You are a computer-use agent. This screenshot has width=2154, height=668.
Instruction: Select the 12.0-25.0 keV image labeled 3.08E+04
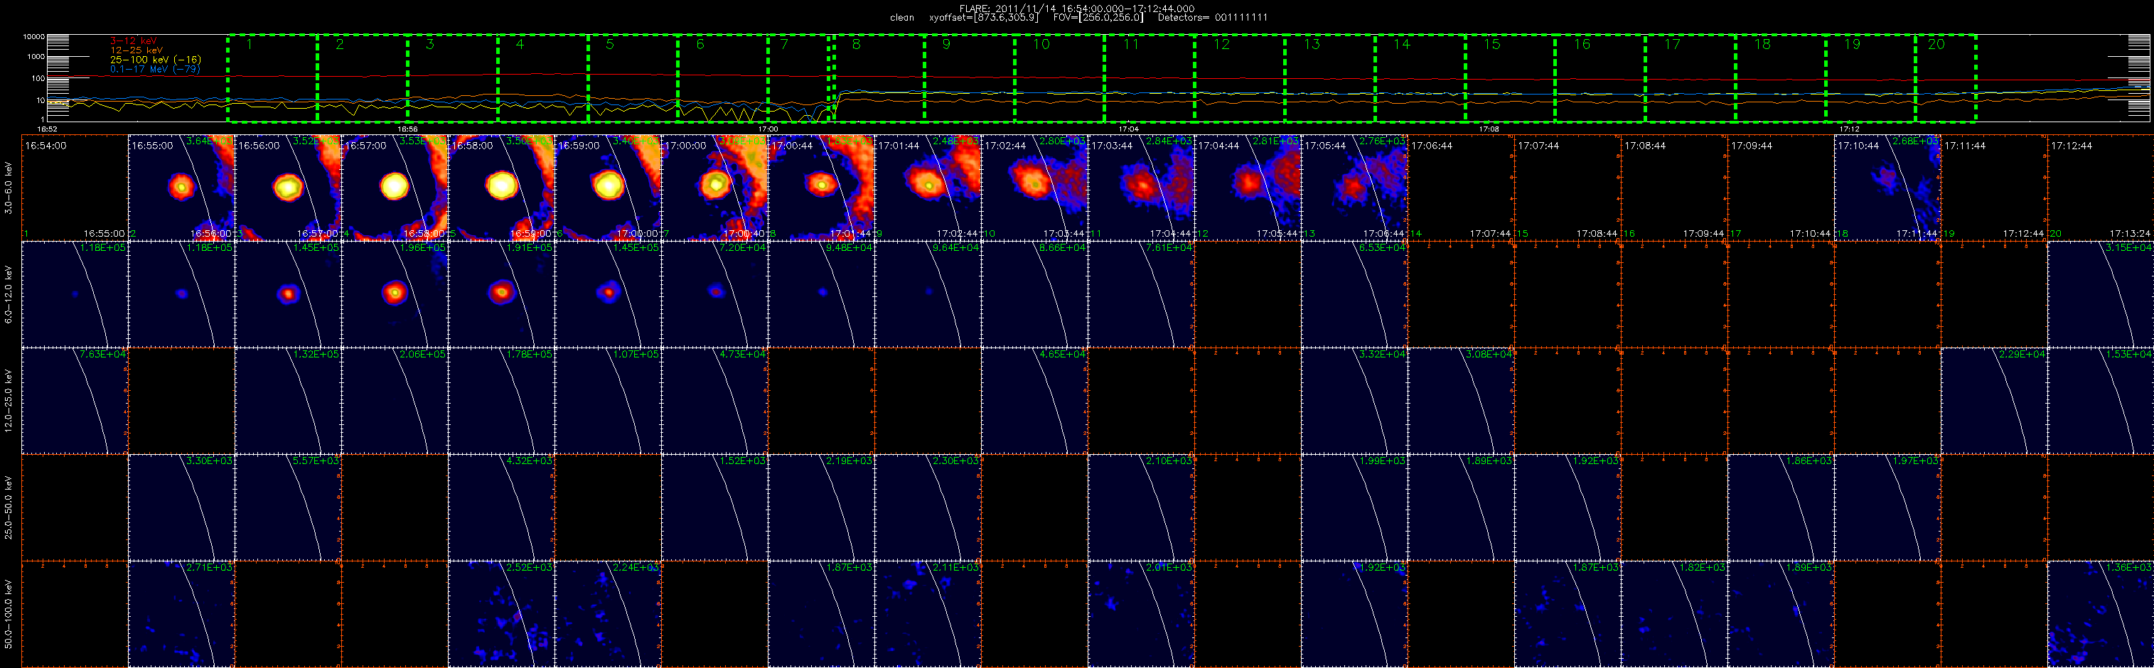1461,401
